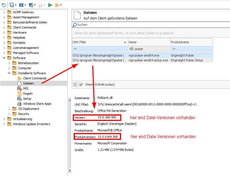Click the green play run button
The height and width of the screenshot is (176, 230).
coord(50,5)
